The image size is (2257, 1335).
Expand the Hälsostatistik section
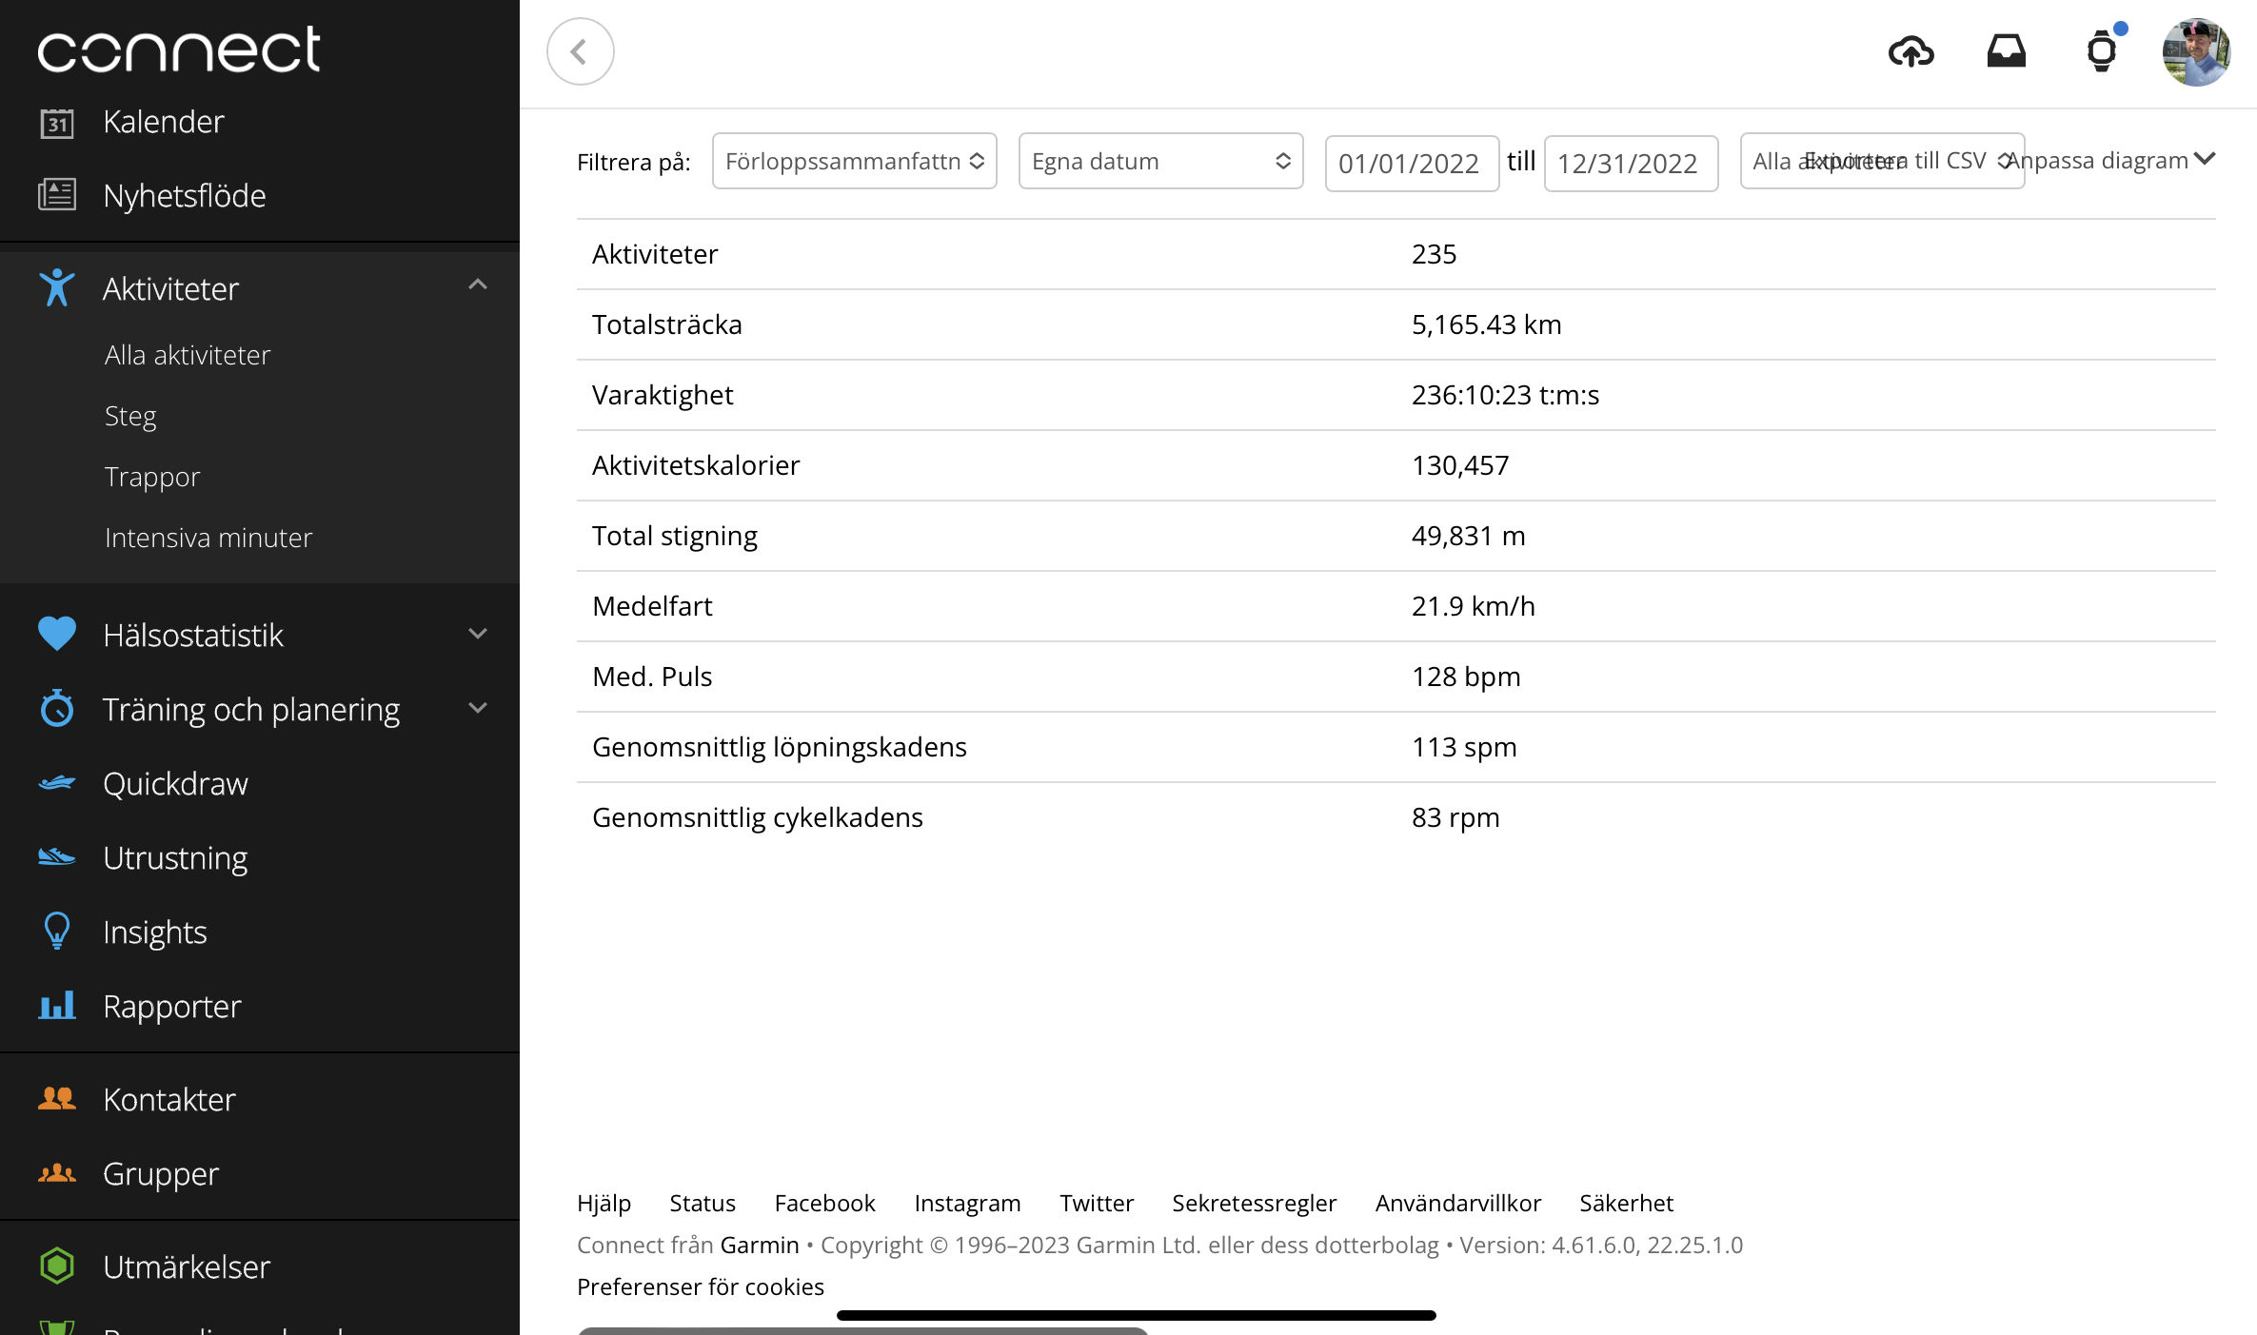click(x=478, y=635)
